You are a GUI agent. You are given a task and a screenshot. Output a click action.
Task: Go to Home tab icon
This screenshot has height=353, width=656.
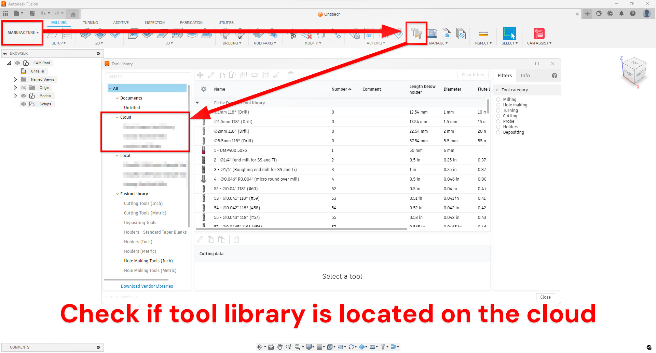pyautogui.click(x=73, y=14)
